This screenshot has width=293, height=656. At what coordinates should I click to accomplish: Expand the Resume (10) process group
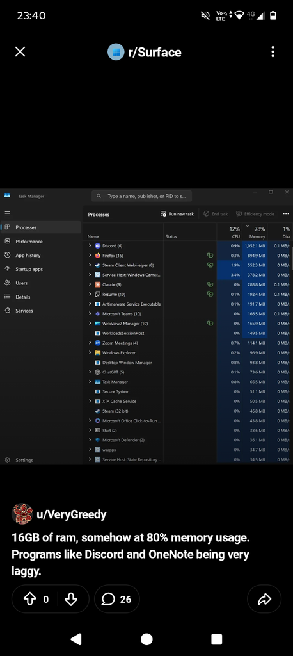click(x=90, y=294)
